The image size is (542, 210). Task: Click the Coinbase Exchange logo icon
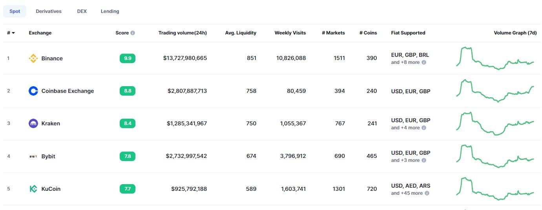pos(33,91)
